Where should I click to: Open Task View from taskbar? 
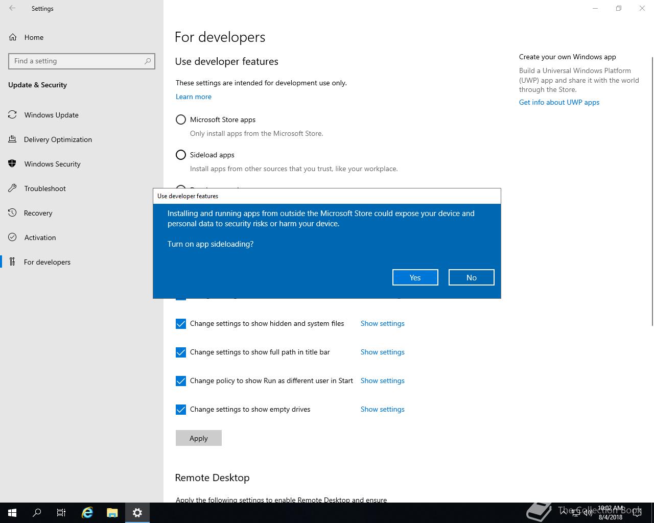click(x=61, y=513)
